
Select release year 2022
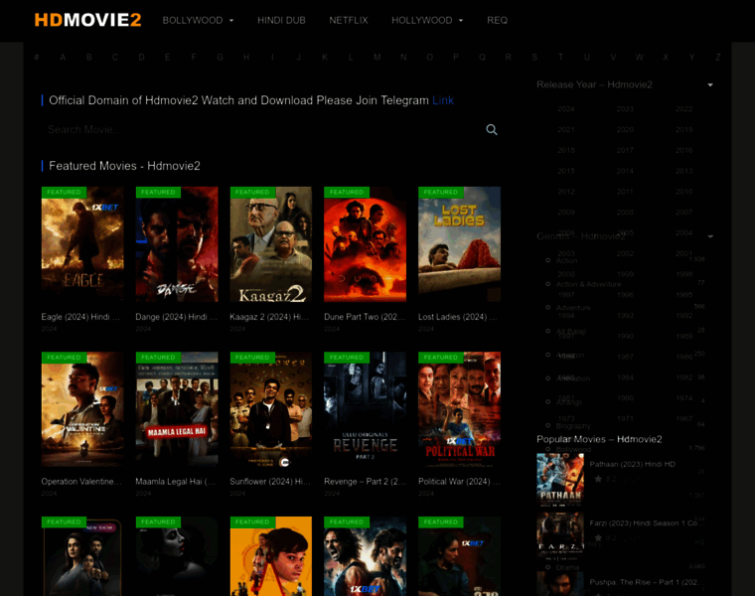pos(683,109)
